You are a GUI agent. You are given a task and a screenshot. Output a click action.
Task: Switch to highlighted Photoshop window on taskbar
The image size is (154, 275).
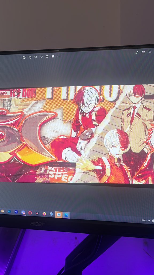[x=59, y=215]
